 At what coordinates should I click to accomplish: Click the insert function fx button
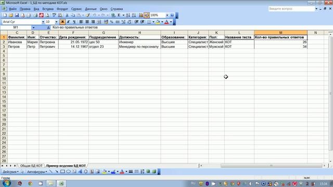pos(48,28)
